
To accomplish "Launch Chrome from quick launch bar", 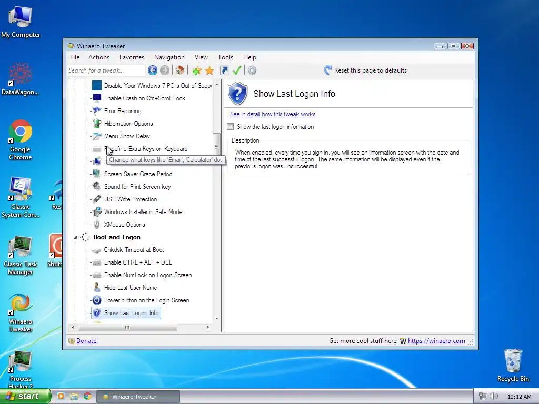I will pyautogui.click(x=87, y=396).
